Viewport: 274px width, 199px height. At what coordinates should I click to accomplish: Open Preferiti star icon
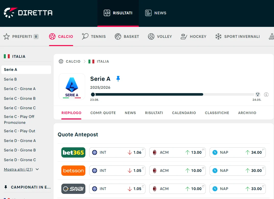6,37
